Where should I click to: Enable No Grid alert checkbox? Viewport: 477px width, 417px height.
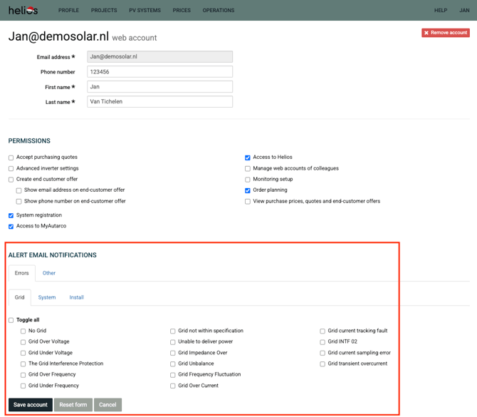23,331
